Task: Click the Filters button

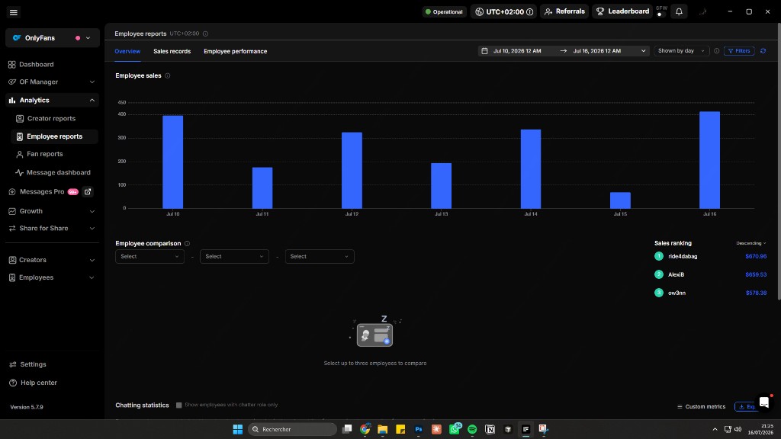Action: (x=739, y=51)
